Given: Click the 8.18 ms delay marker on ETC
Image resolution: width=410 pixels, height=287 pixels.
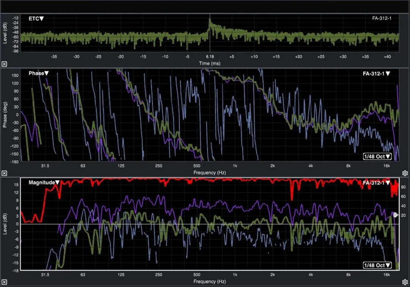Looking at the screenshot, I should point(210,56).
